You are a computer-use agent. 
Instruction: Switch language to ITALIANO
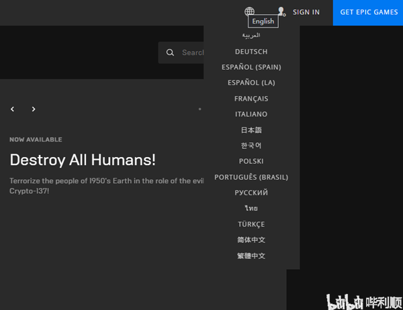(251, 114)
